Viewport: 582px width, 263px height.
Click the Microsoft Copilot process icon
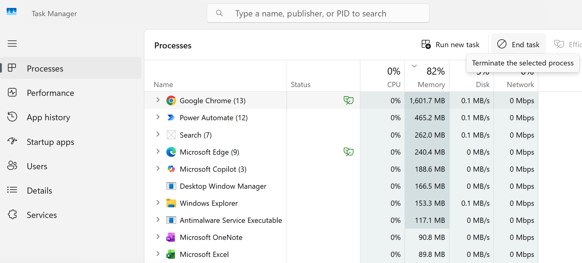point(171,169)
